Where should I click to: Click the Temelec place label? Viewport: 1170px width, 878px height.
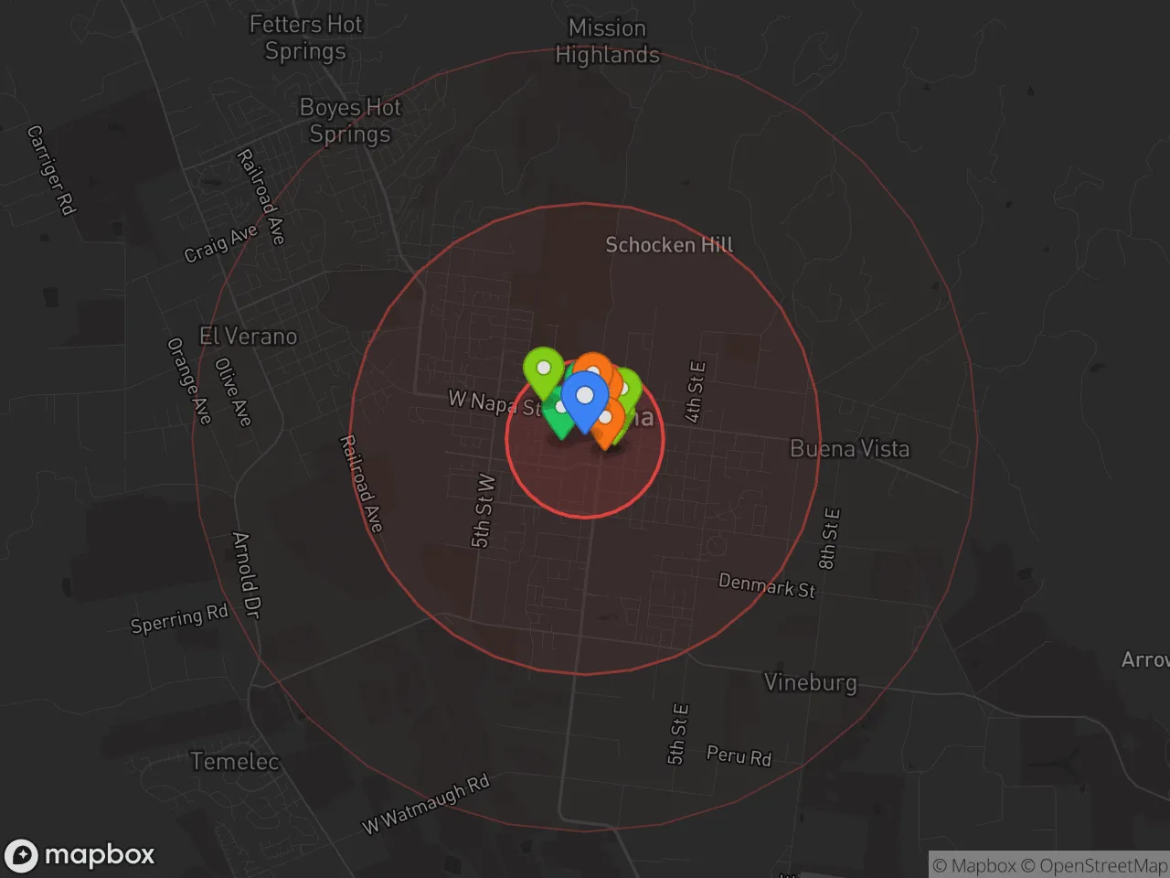click(x=235, y=760)
